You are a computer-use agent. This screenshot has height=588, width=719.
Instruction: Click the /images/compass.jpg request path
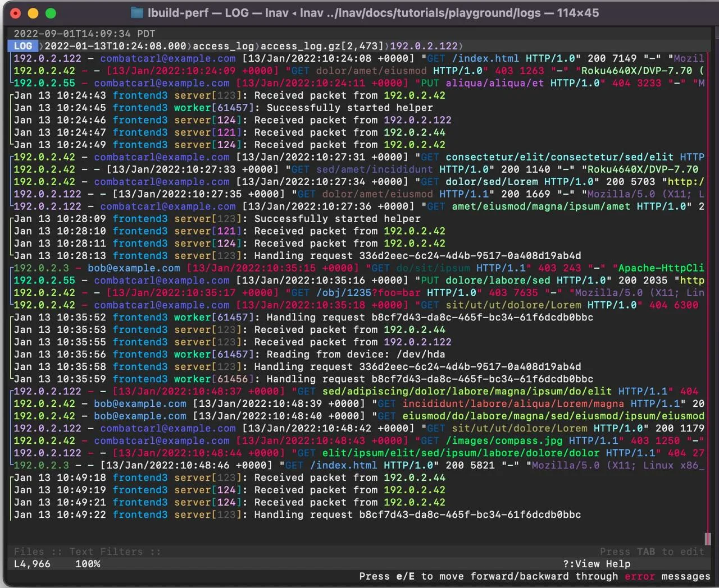504,441
